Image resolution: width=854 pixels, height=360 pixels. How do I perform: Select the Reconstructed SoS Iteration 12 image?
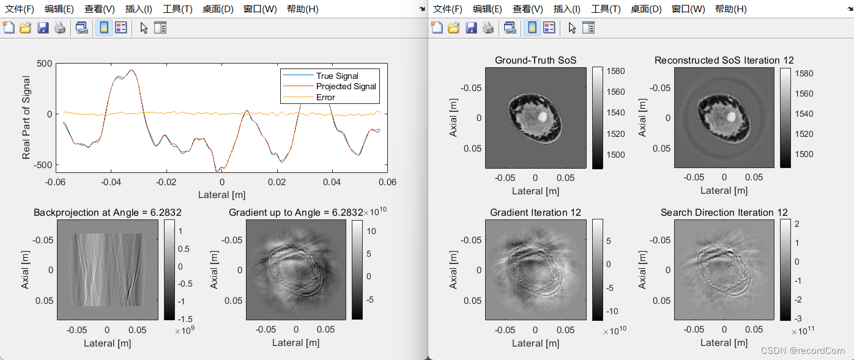[724, 117]
